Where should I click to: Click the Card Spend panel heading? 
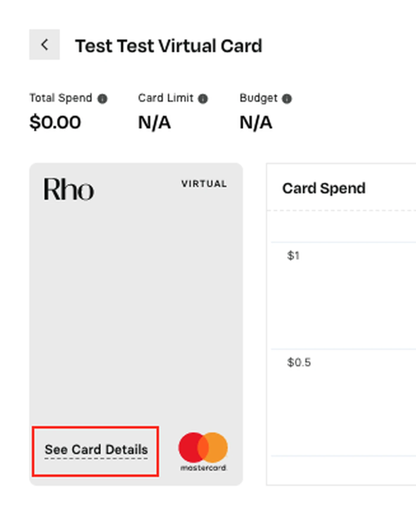(x=324, y=188)
